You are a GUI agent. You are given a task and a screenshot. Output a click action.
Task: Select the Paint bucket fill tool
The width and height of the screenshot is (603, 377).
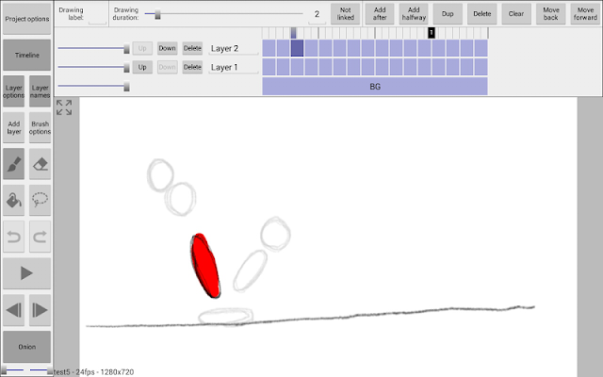coord(14,200)
